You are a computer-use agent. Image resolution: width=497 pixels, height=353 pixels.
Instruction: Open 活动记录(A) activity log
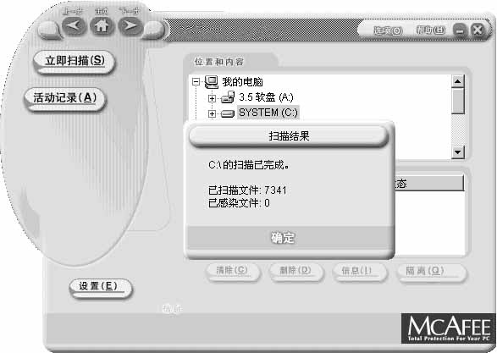(x=65, y=99)
